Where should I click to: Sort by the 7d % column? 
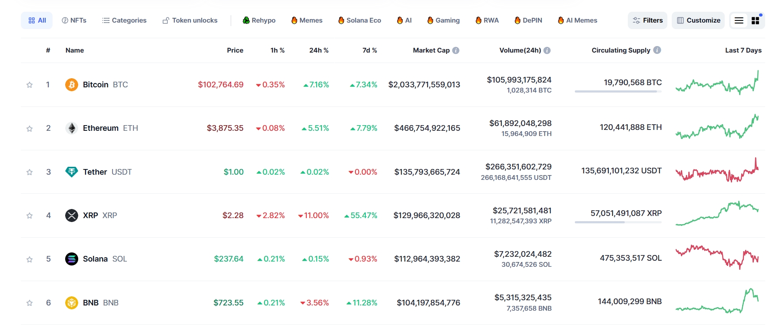pos(370,50)
